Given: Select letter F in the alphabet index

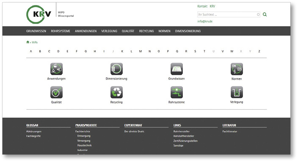Looking at the screenshot, I should tap(77, 51).
